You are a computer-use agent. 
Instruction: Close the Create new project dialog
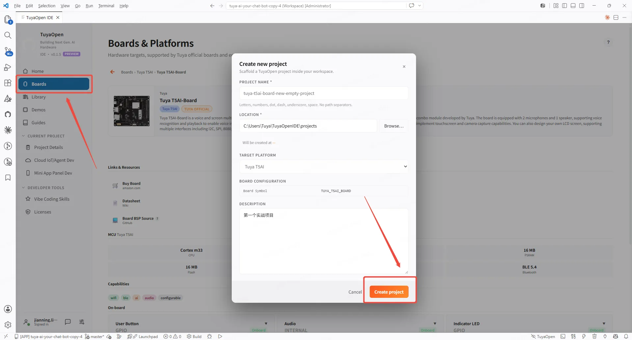point(404,67)
